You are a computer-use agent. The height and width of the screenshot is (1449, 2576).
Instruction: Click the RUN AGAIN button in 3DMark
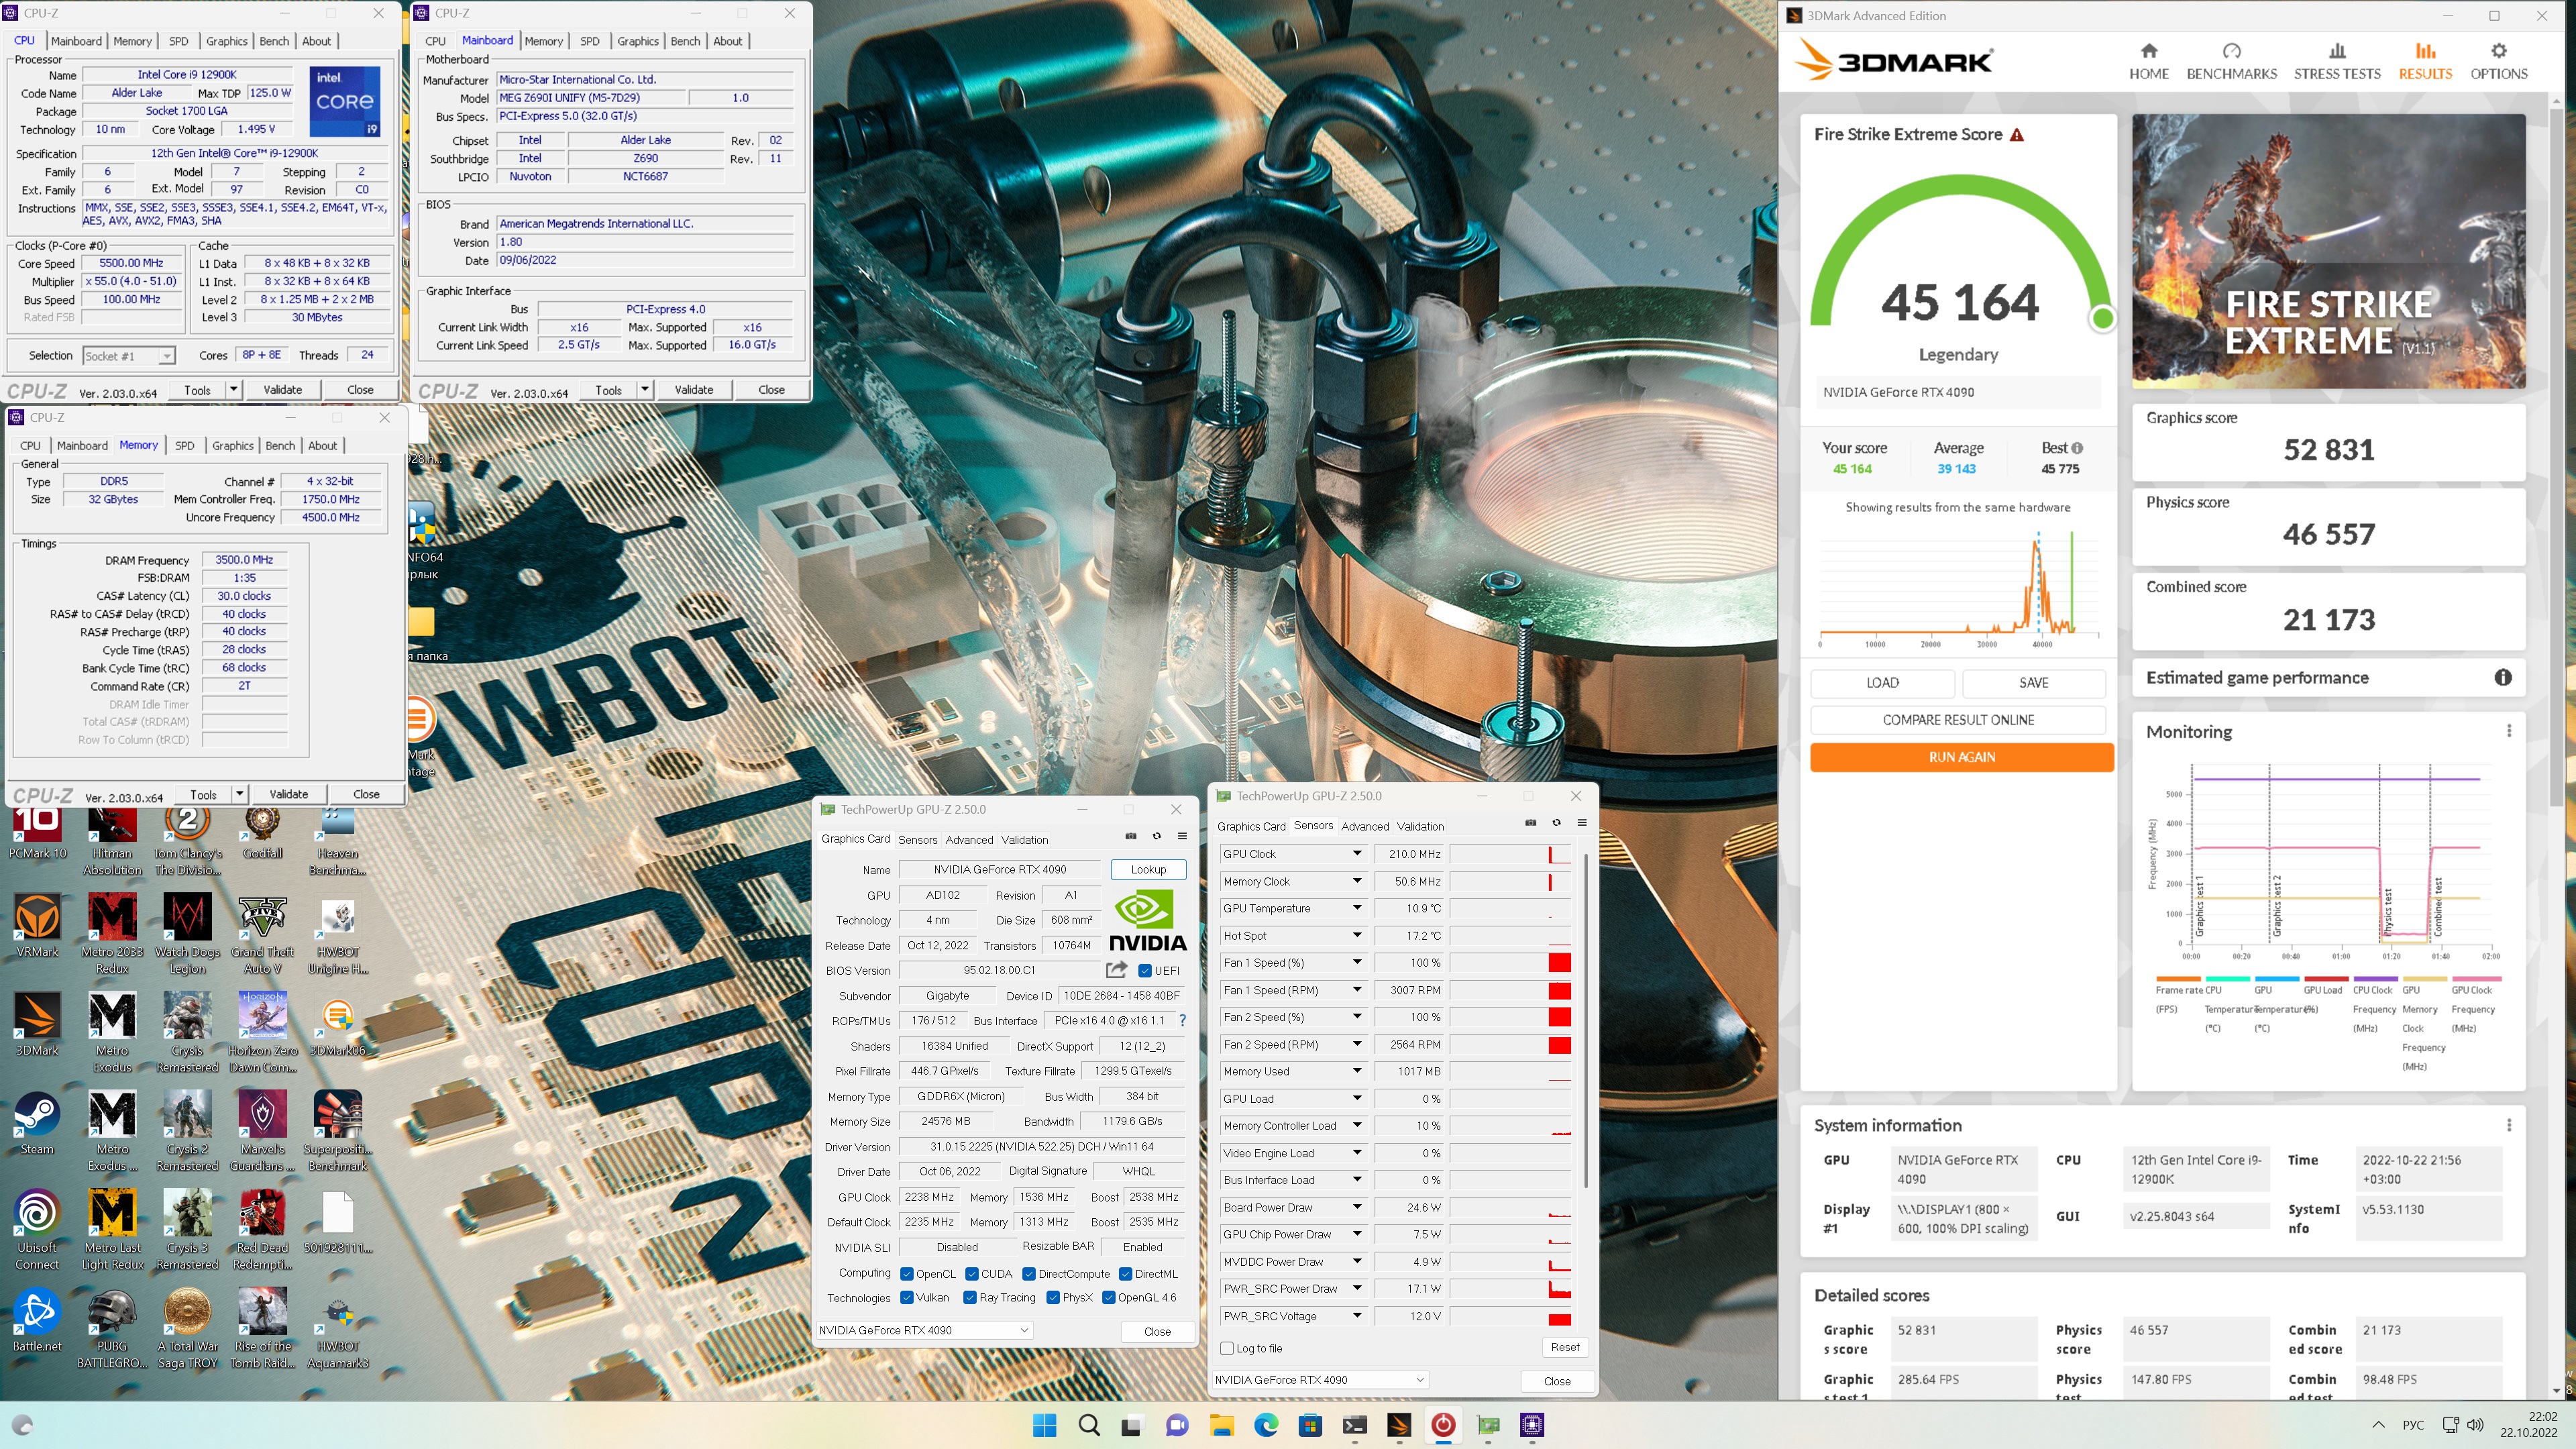(1961, 757)
